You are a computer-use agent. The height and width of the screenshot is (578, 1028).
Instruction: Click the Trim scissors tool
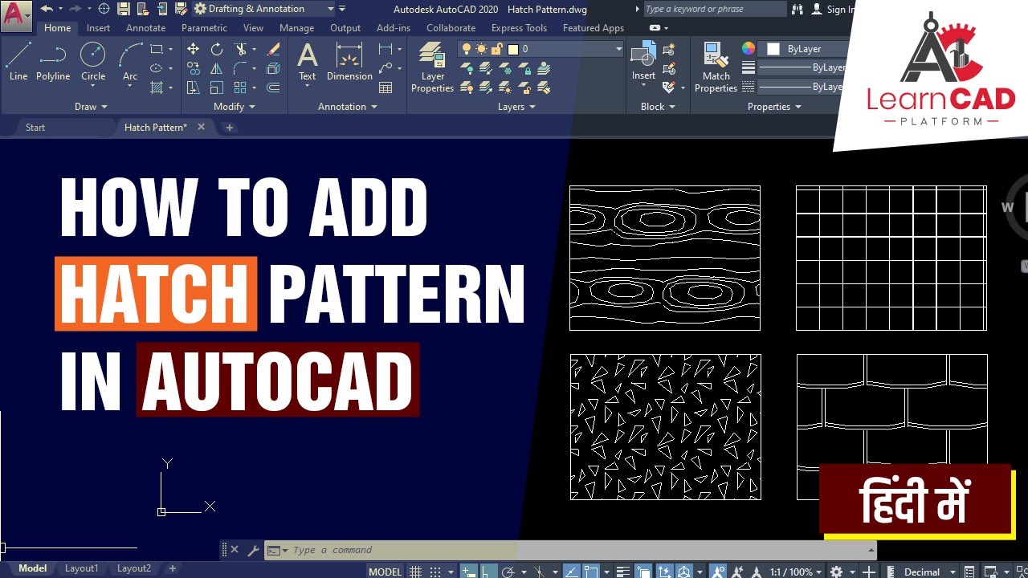[x=240, y=49]
